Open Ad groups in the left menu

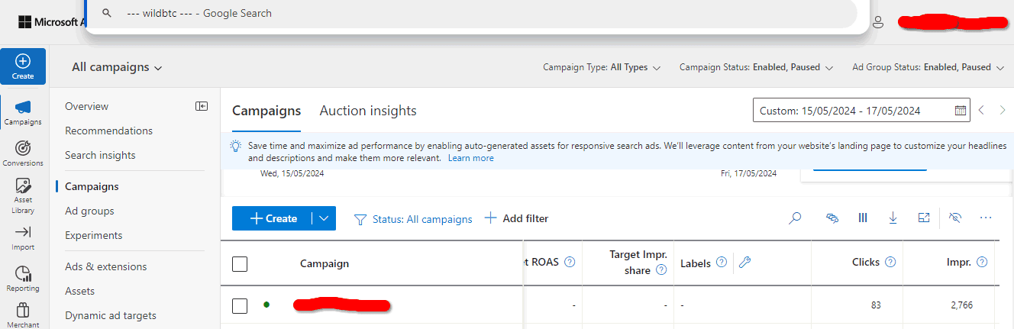(89, 211)
